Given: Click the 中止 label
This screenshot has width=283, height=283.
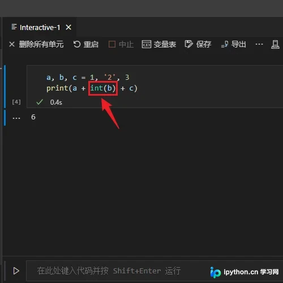Looking at the screenshot, I should point(126,44).
